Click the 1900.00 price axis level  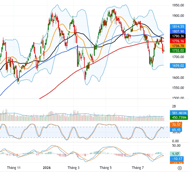(178, 16)
